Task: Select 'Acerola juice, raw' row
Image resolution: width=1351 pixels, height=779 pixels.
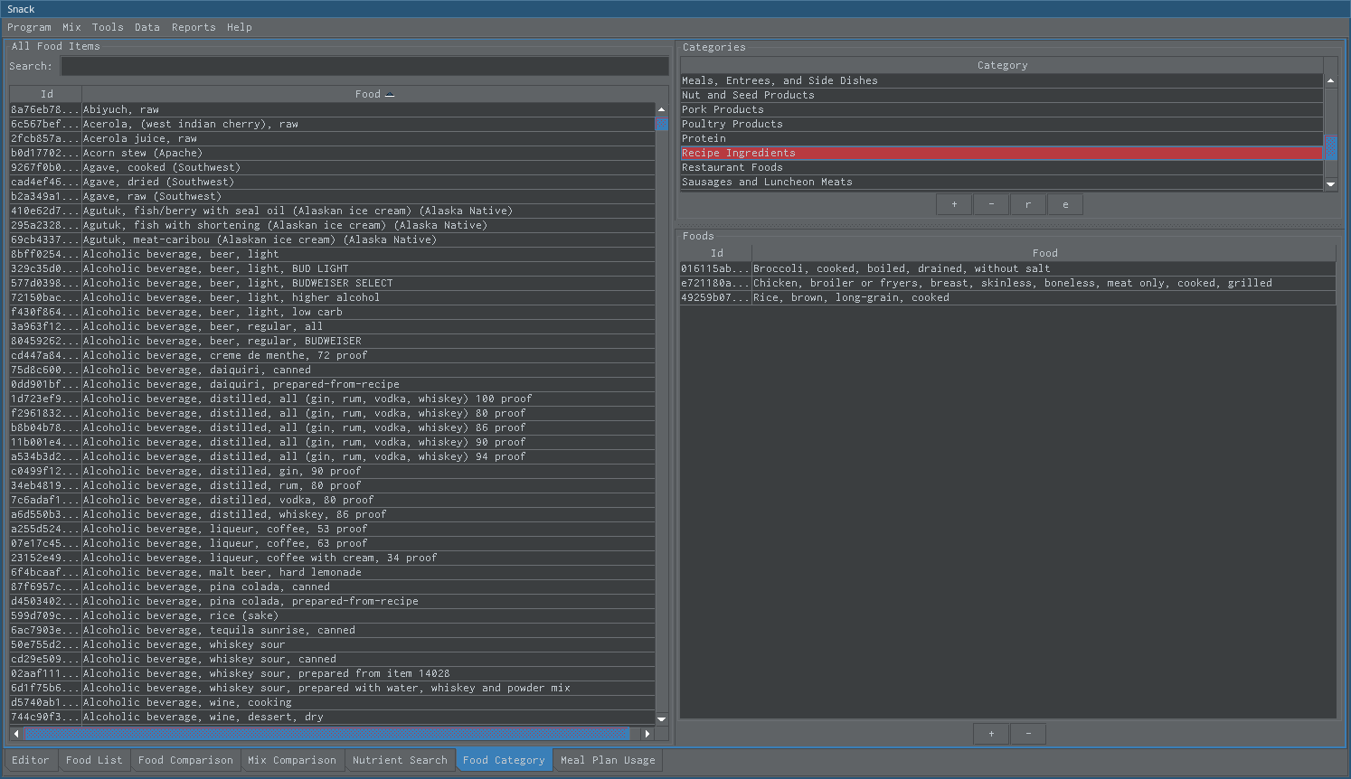Action: (332, 138)
